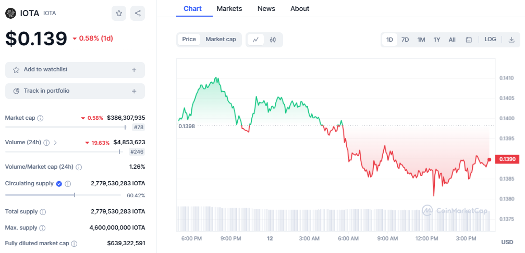The height and width of the screenshot is (253, 525).
Task: Toggle chart to Market cap view
Action: click(221, 40)
